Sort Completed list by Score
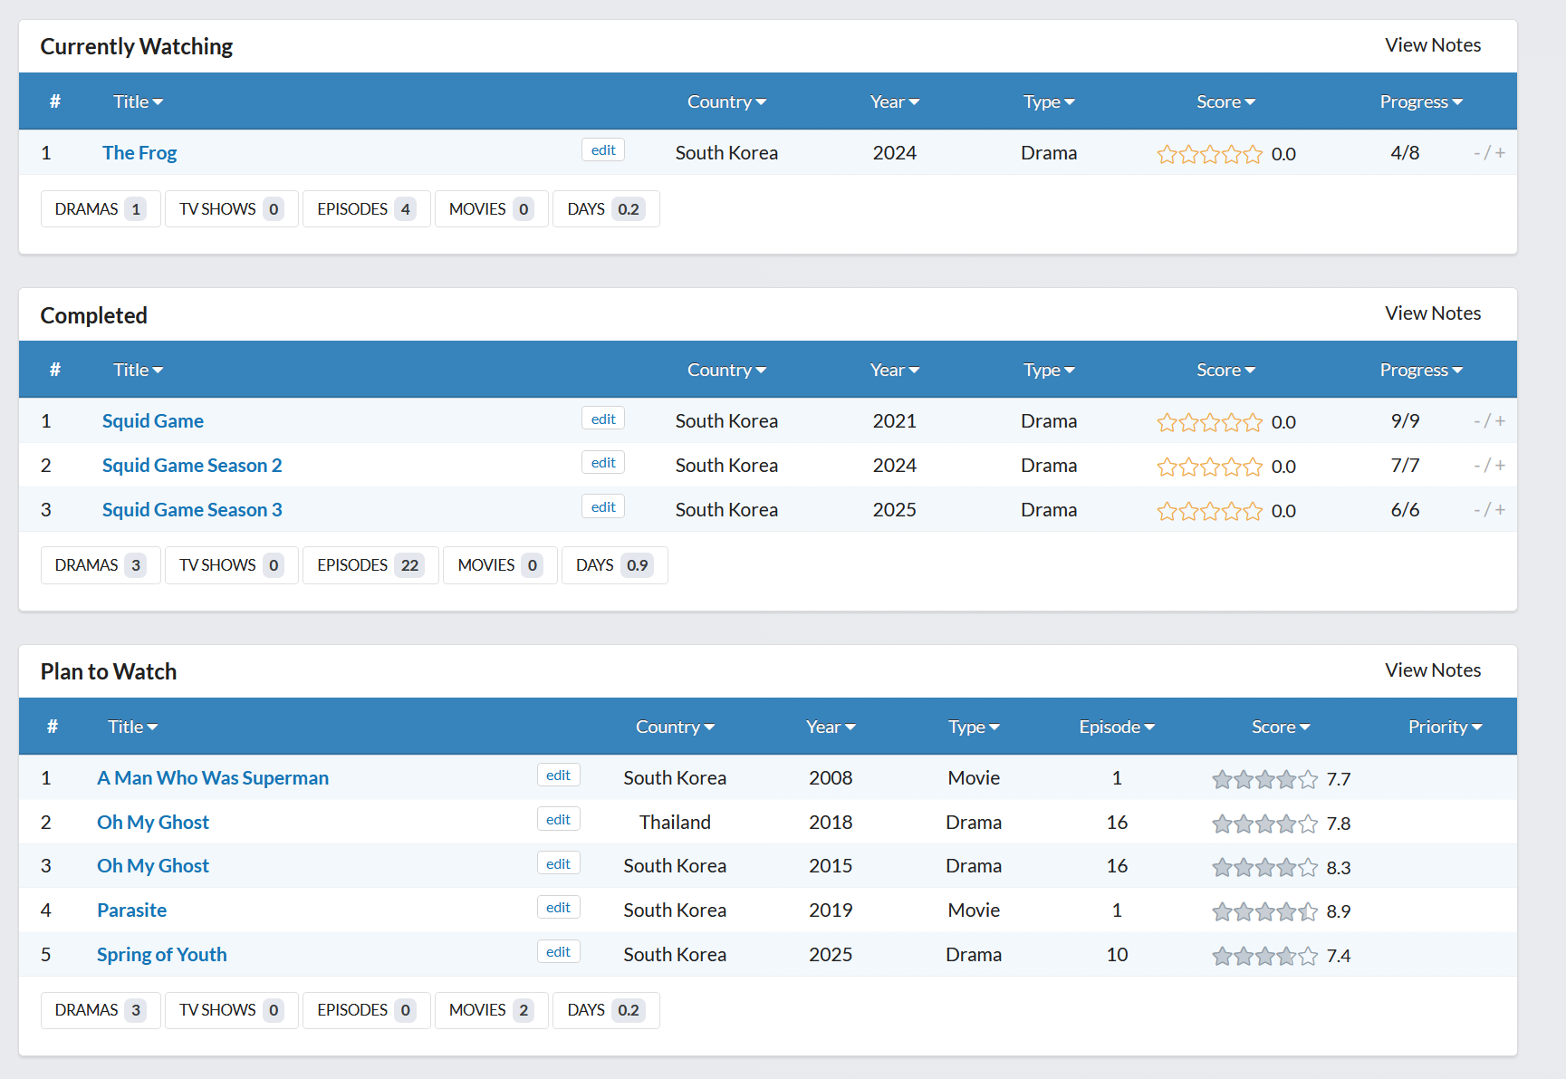The width and height of the screenshot is (1566, 1079). (x=1225, y=370)
